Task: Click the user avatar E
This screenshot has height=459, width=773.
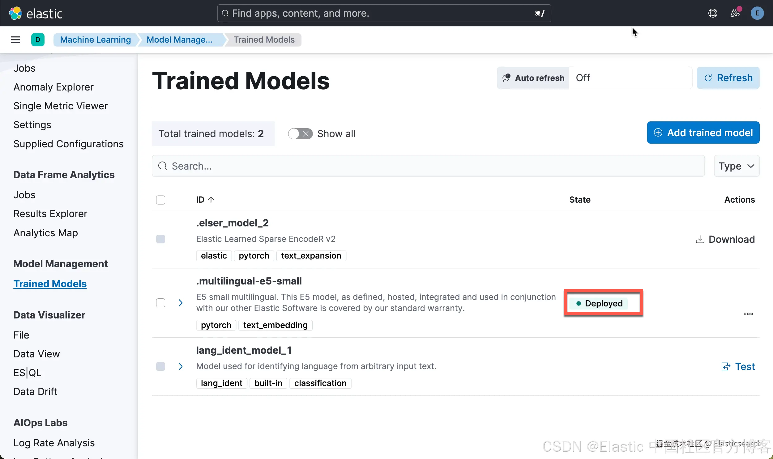Action: (757, 13)
